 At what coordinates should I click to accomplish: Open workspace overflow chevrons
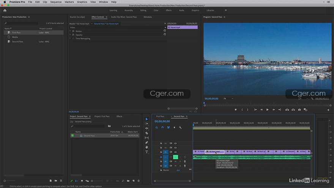(x=226, y=10)
